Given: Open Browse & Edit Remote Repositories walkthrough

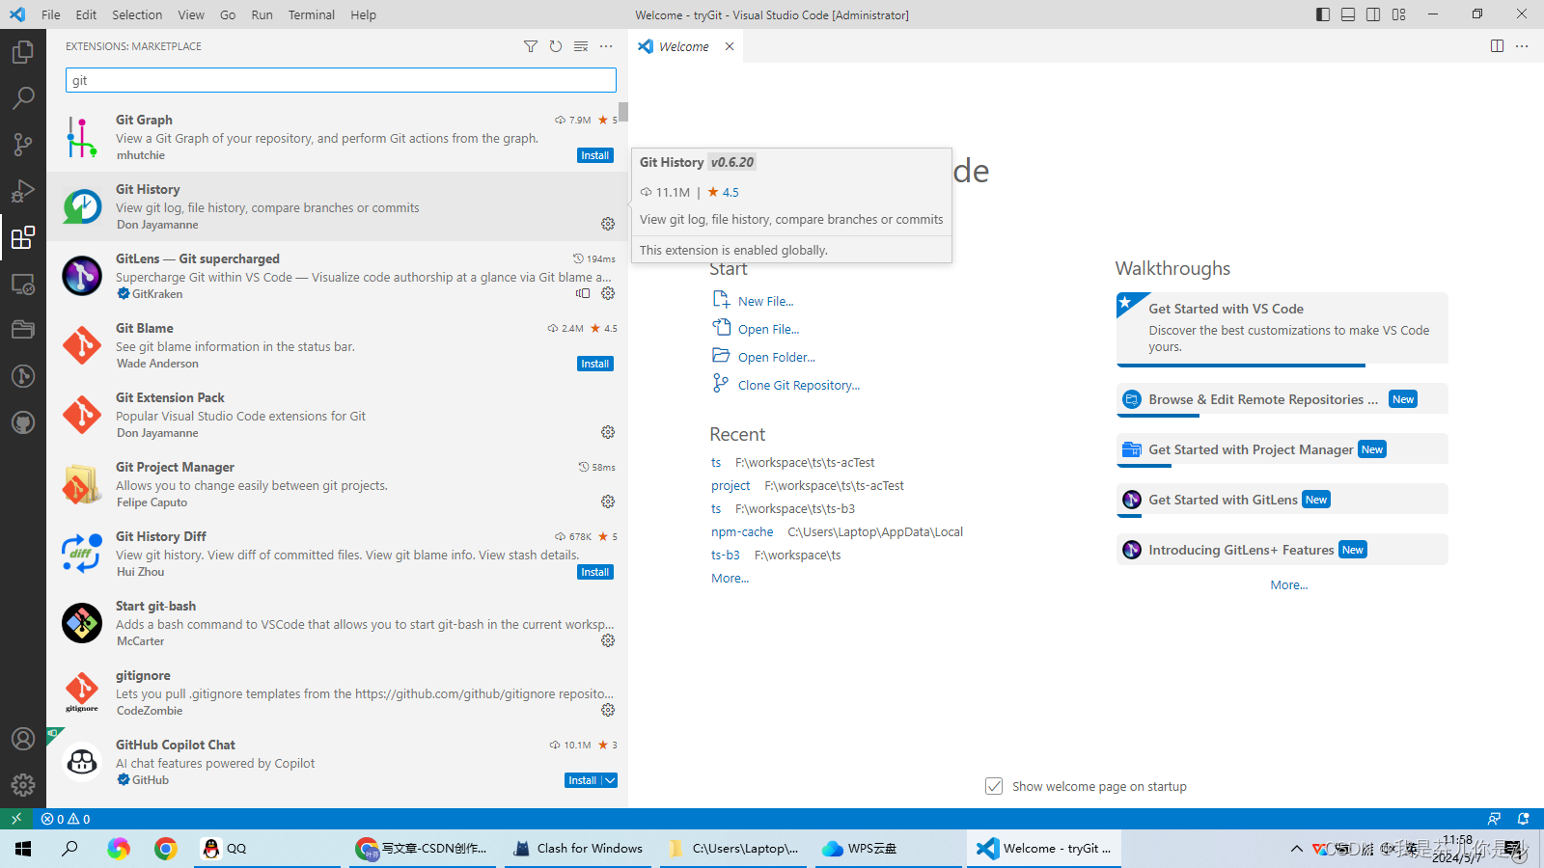Looking at the screenshot, I should point(1282,399).
